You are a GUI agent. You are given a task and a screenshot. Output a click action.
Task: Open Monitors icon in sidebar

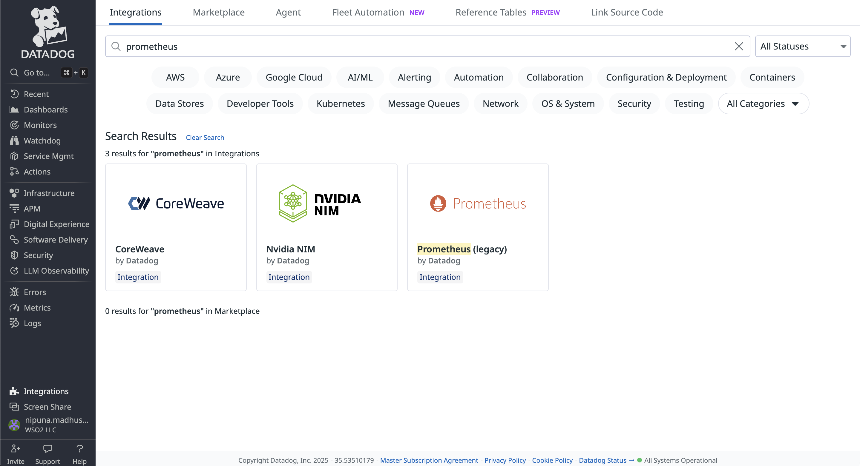click(14, 125)
